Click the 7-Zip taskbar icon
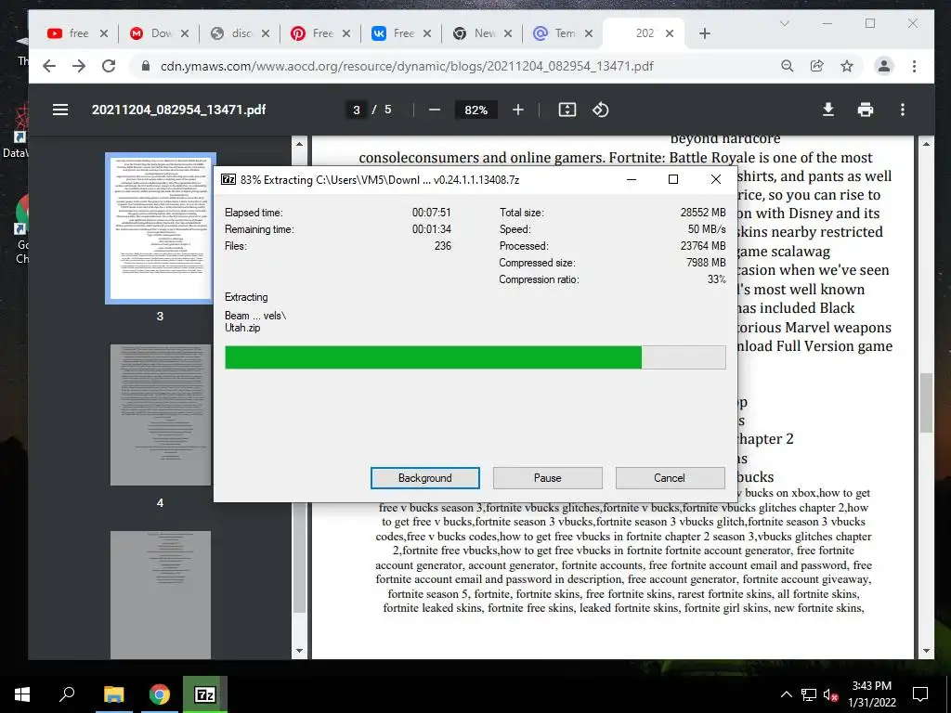Screen dimensions: 951x713 click(205, 694)
